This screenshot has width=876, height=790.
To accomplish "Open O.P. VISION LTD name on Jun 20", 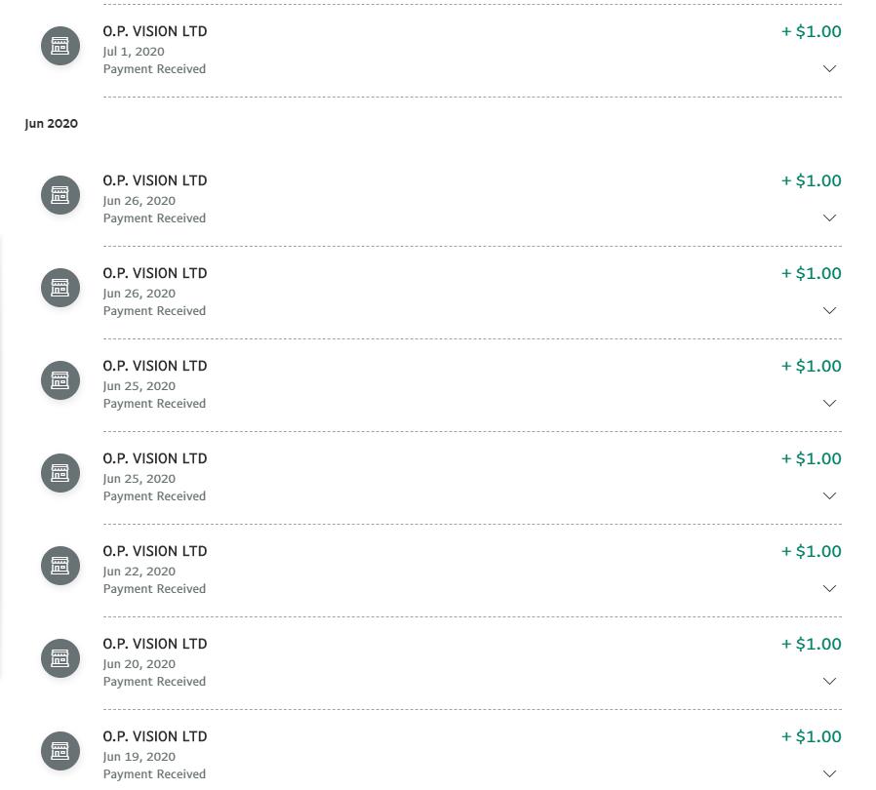I will tap(155, 644).
